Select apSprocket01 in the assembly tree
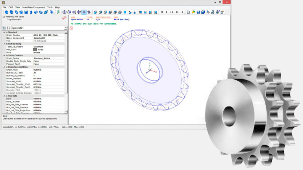This screenshot has width=303, height=170. [15, 19]
